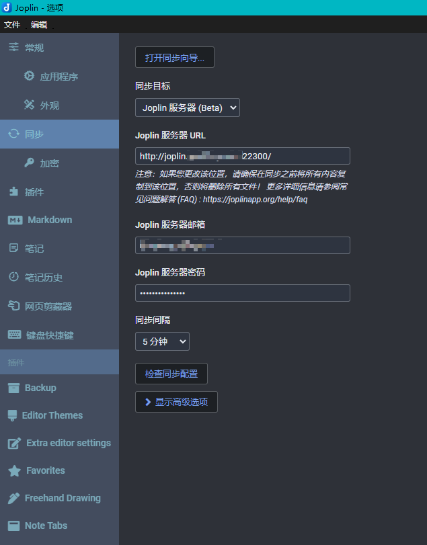427x545 pixels.
Task: Open the 同步目标 dropdown (Joplin 服务器 Beta)
Action: coord(188,108)
